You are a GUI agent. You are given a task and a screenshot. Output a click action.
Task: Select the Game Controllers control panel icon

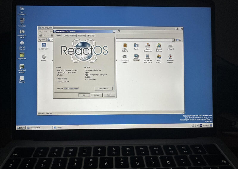click(148, 47)
